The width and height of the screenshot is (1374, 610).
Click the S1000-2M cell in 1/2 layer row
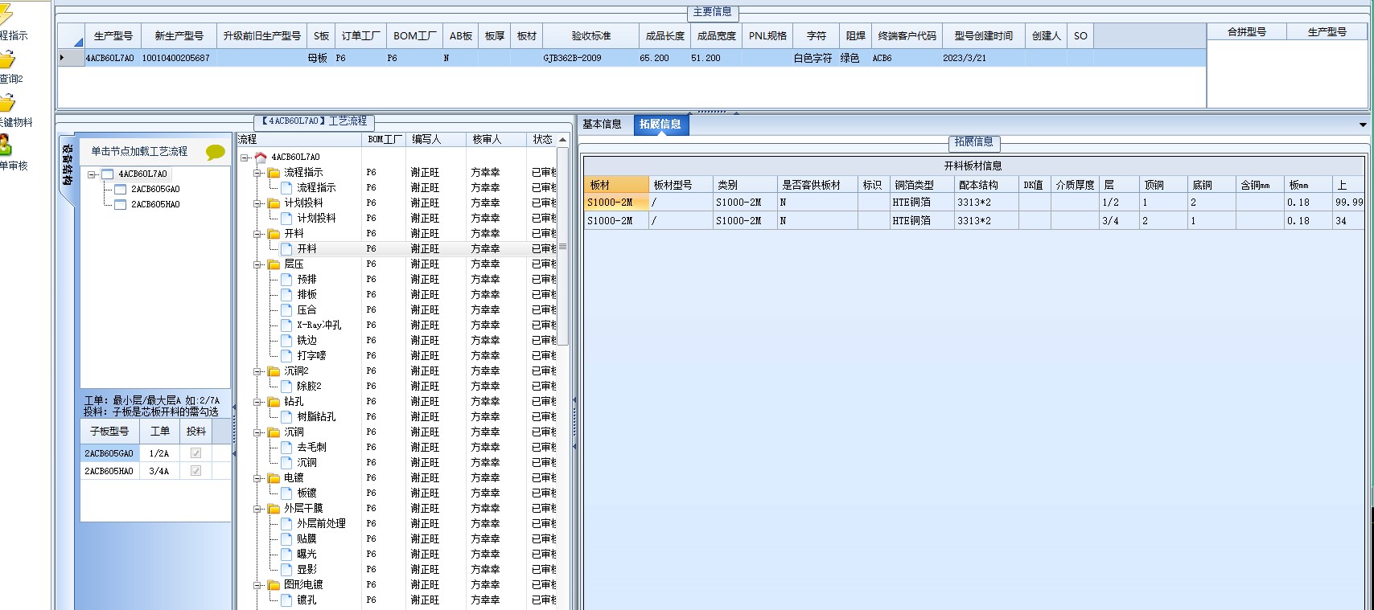[x=617, y=203]
